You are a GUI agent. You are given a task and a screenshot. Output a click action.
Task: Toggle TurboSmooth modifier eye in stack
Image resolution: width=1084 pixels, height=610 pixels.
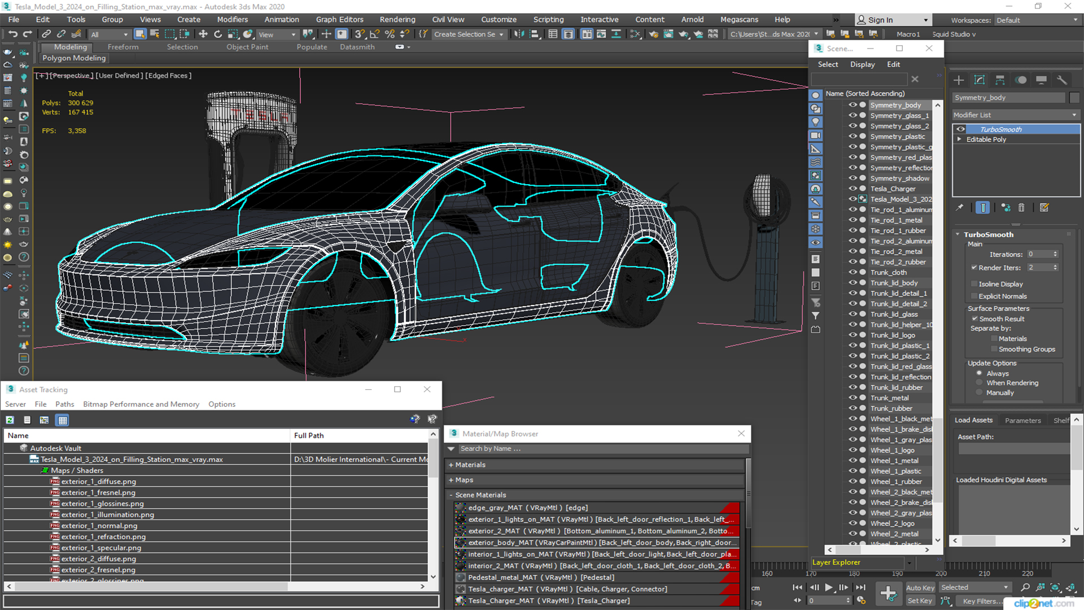click(960, 129)
